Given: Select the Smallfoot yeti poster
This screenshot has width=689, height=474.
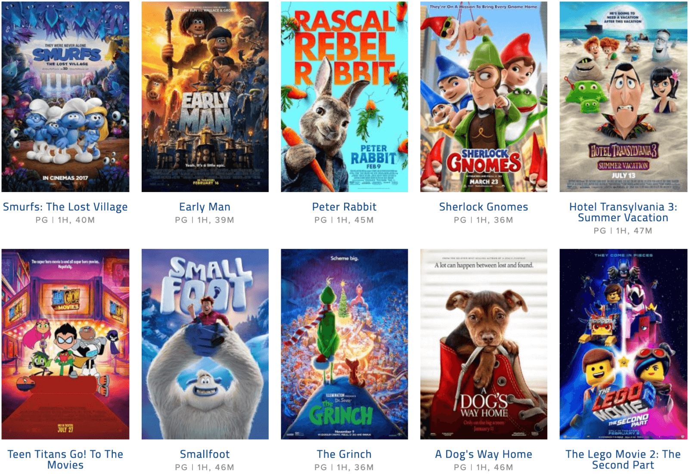Looking at the screenshot, I should coord(205,344).
